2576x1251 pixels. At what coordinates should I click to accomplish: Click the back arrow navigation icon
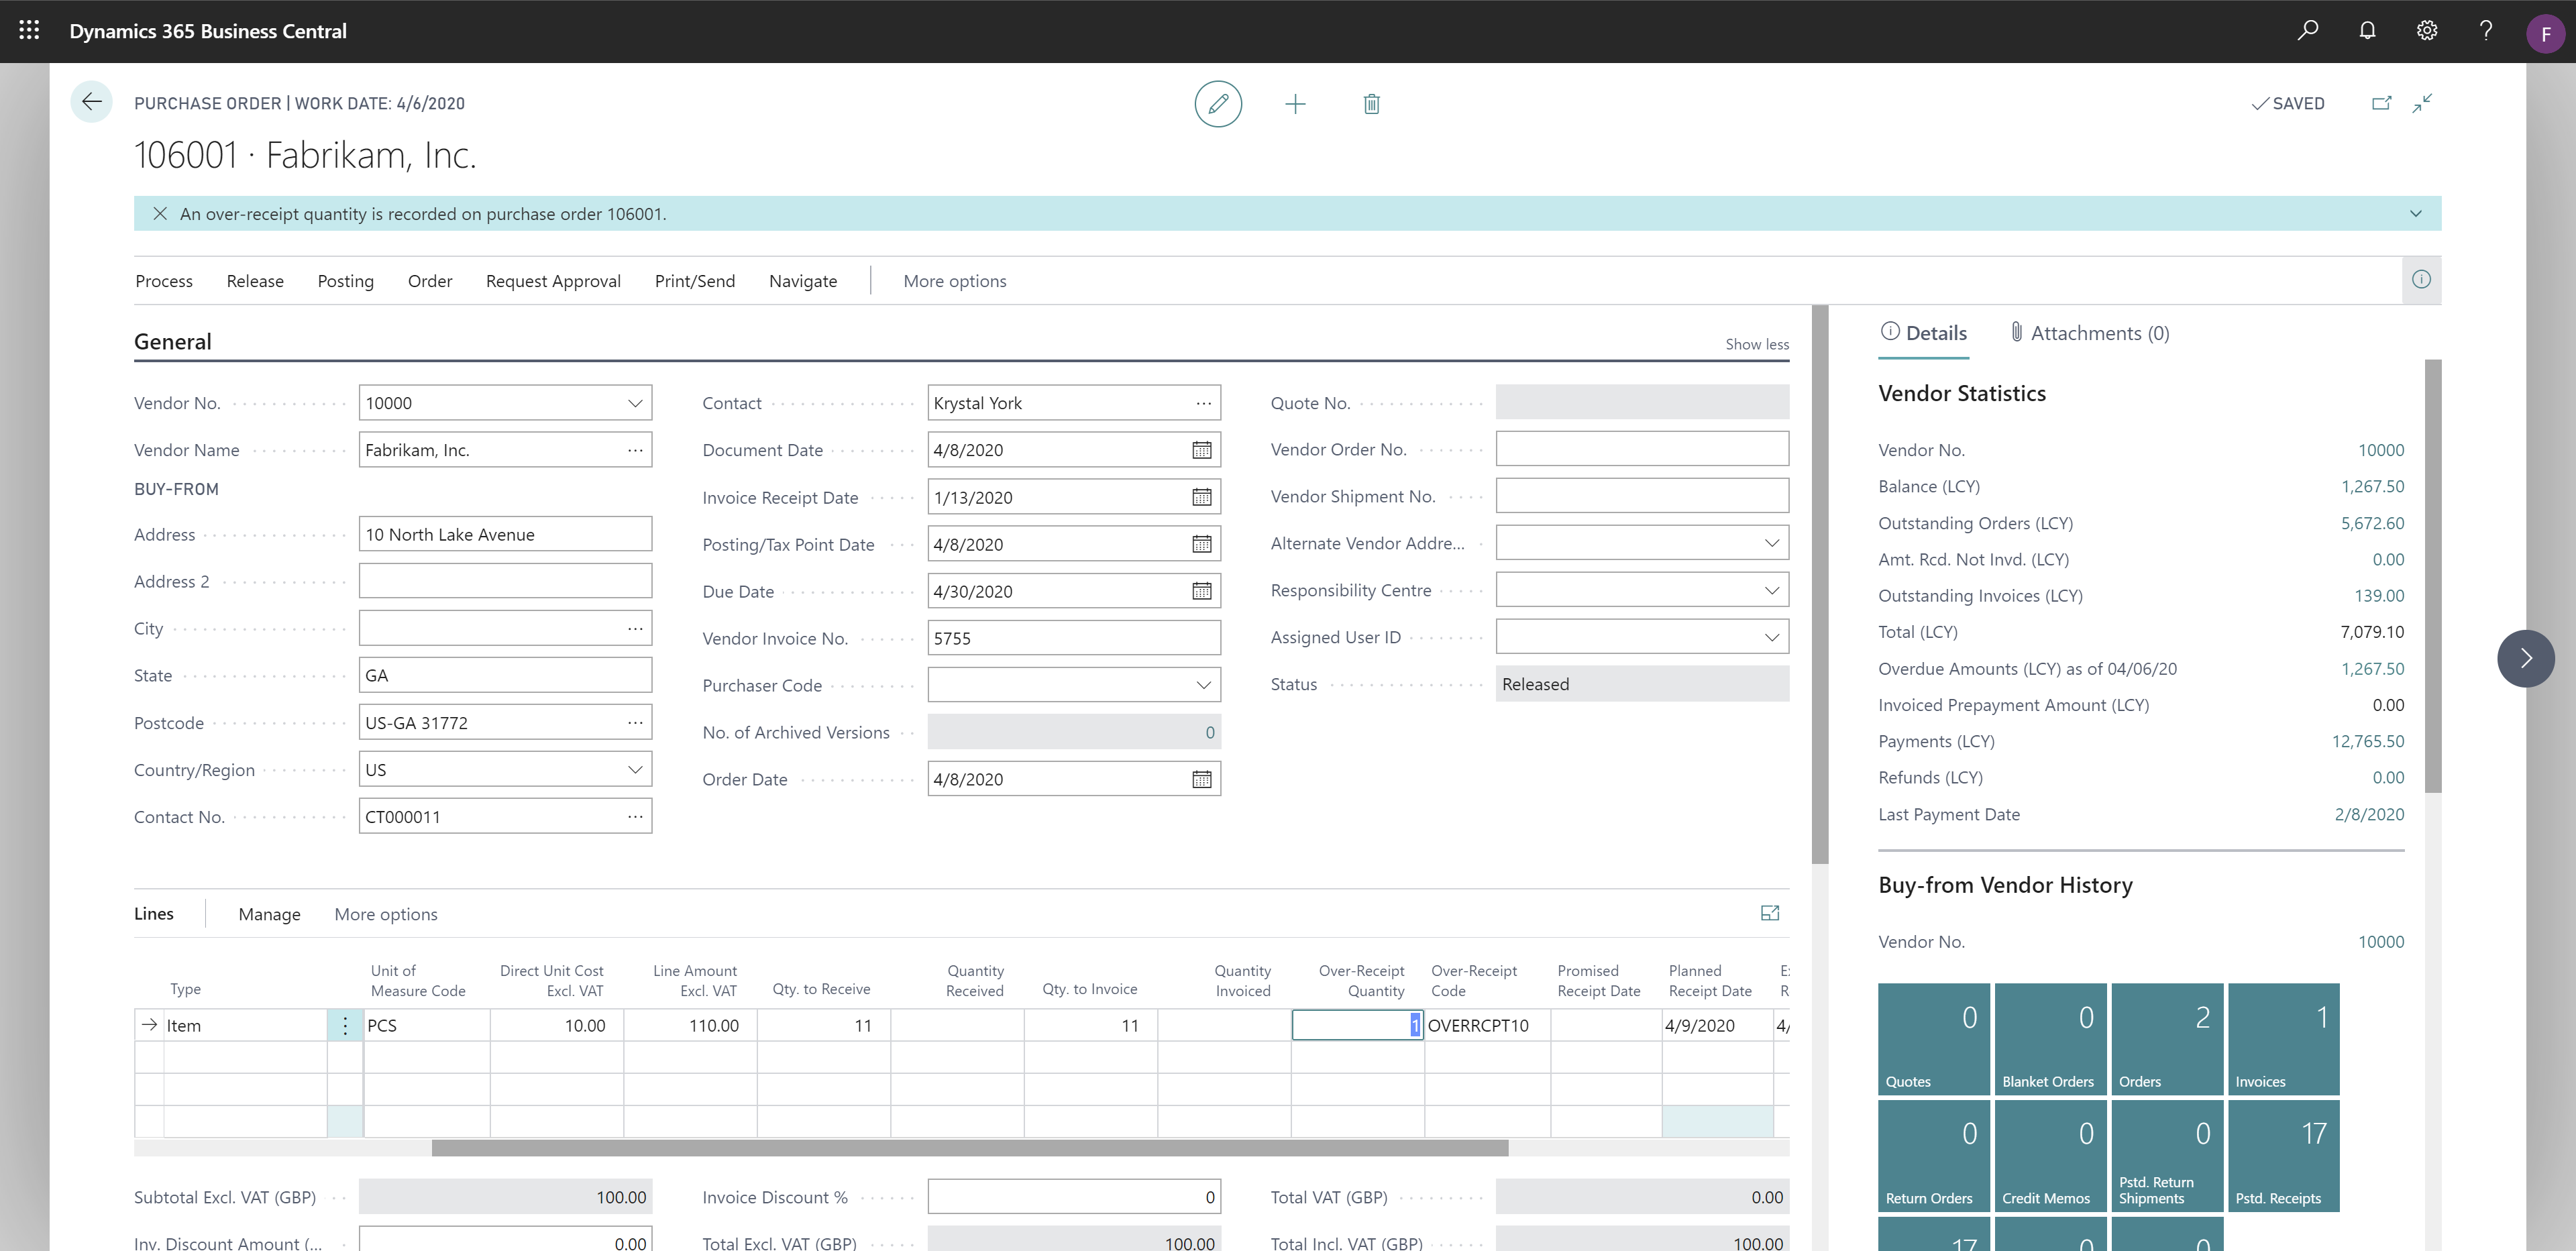click(x=94, y=102)
